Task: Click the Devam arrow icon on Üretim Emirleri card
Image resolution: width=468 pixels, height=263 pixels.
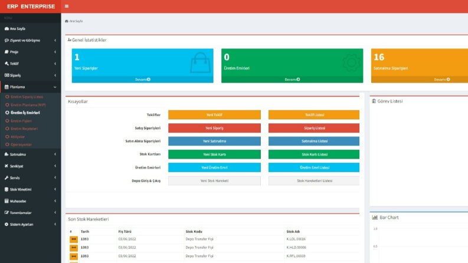Action: [x=298, y=80]
